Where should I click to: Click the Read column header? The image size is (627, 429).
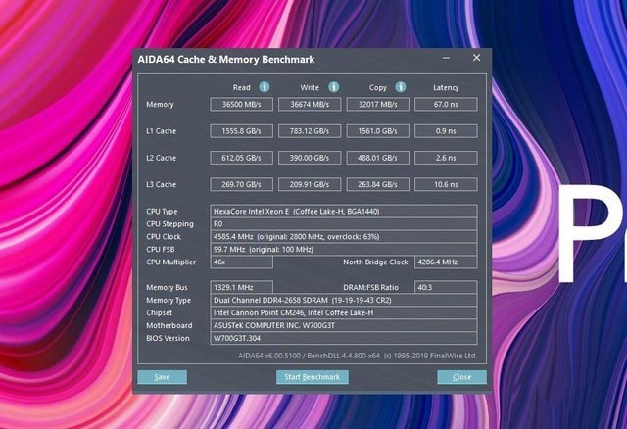pyautogui.click(x=242, y=87)
